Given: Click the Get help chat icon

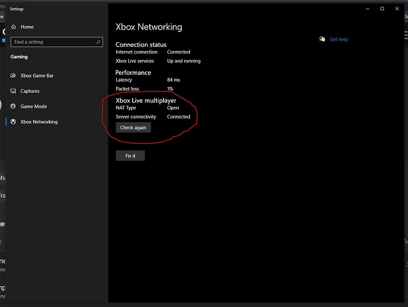Looking at the screenshot, I should [322, 39].
